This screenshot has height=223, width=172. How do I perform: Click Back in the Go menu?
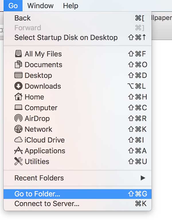pyautogui.click(x=22, y=18)
